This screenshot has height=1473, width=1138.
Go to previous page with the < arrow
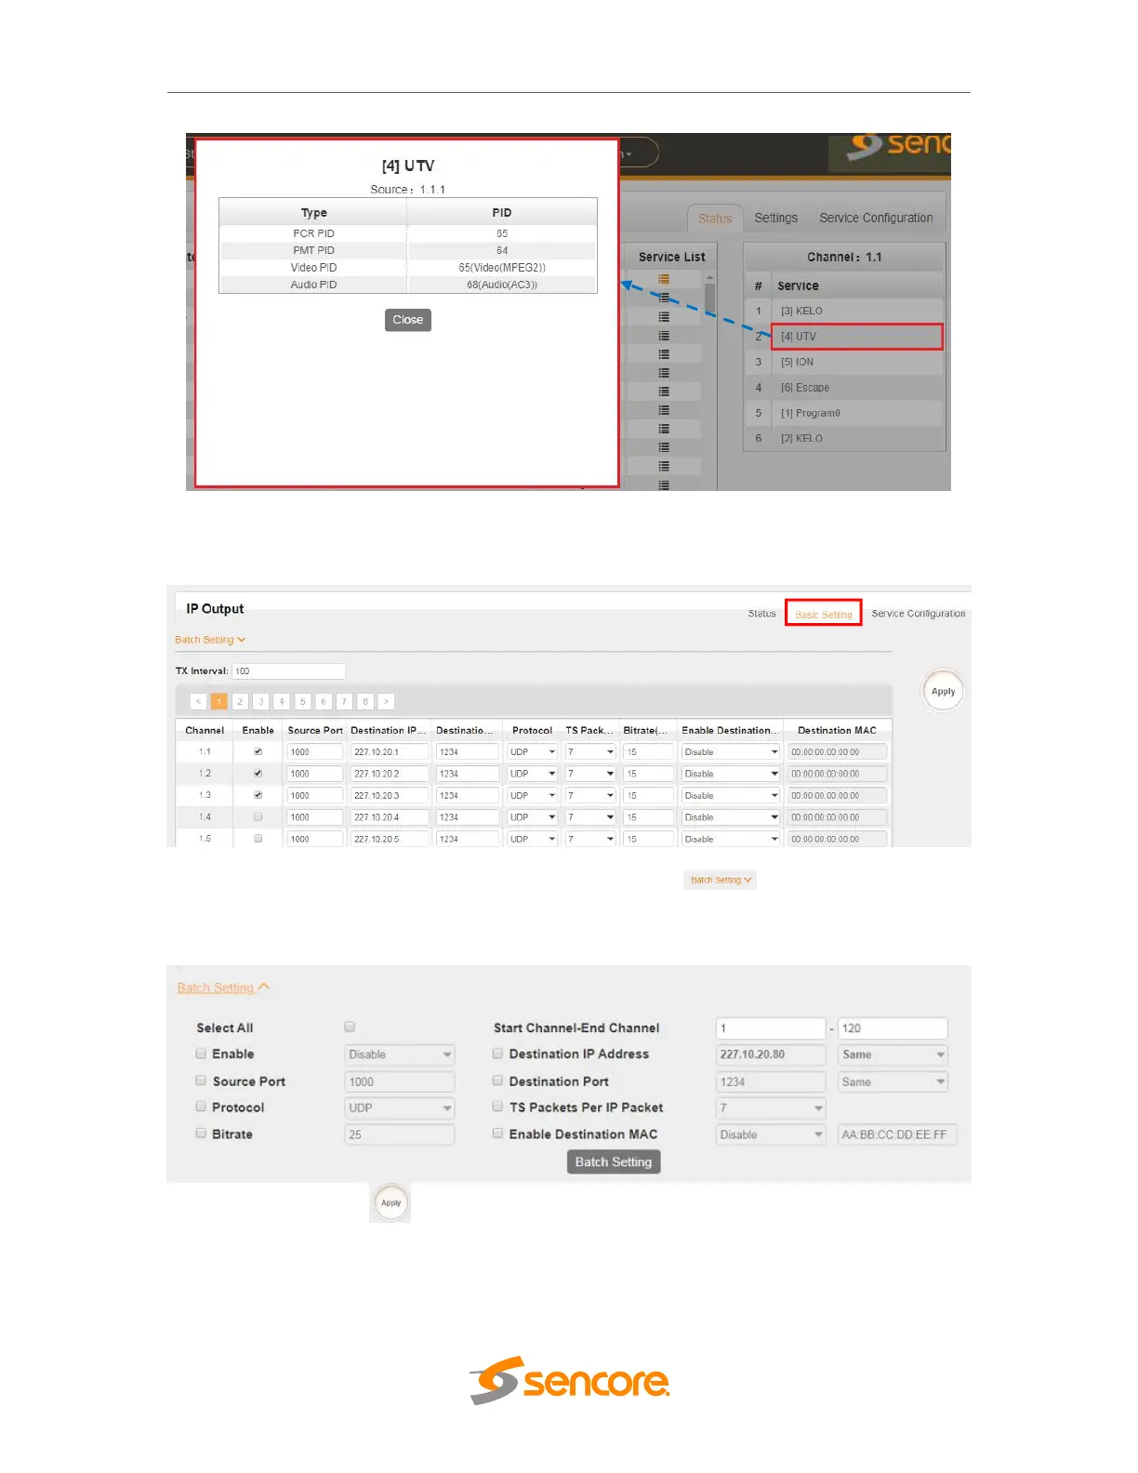coord(198,701)
